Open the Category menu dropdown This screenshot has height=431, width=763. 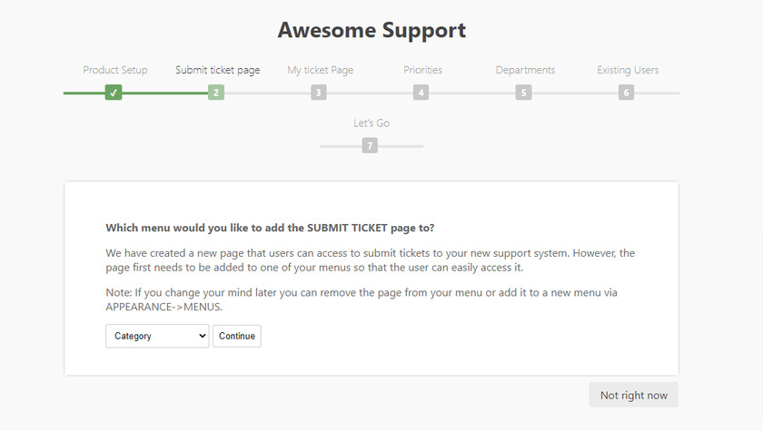[x=157, y=336]
